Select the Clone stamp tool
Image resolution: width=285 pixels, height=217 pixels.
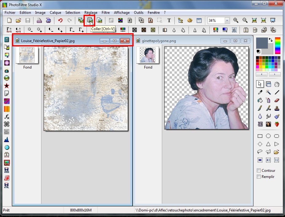(x=277, y=108)
